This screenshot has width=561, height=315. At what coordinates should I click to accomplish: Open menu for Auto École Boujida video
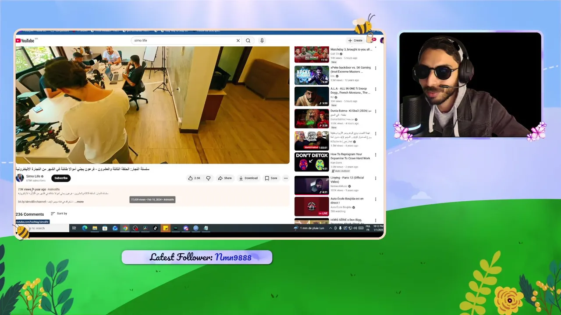point(376,199)
